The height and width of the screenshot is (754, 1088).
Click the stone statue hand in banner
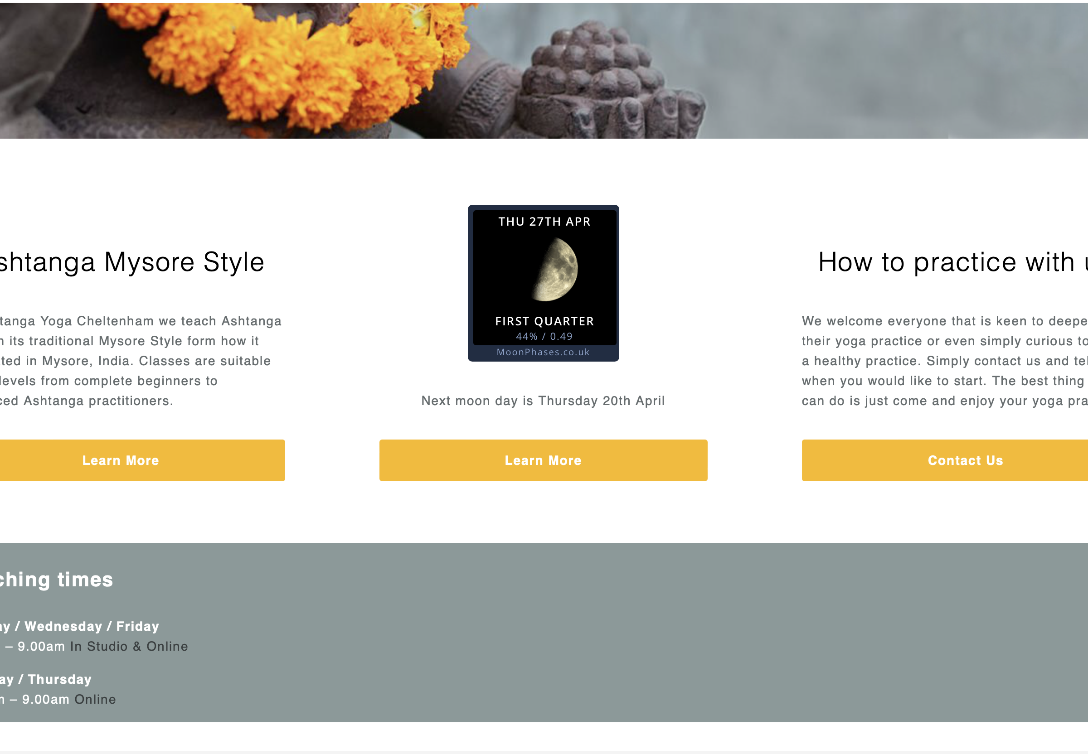coord(610,80)
